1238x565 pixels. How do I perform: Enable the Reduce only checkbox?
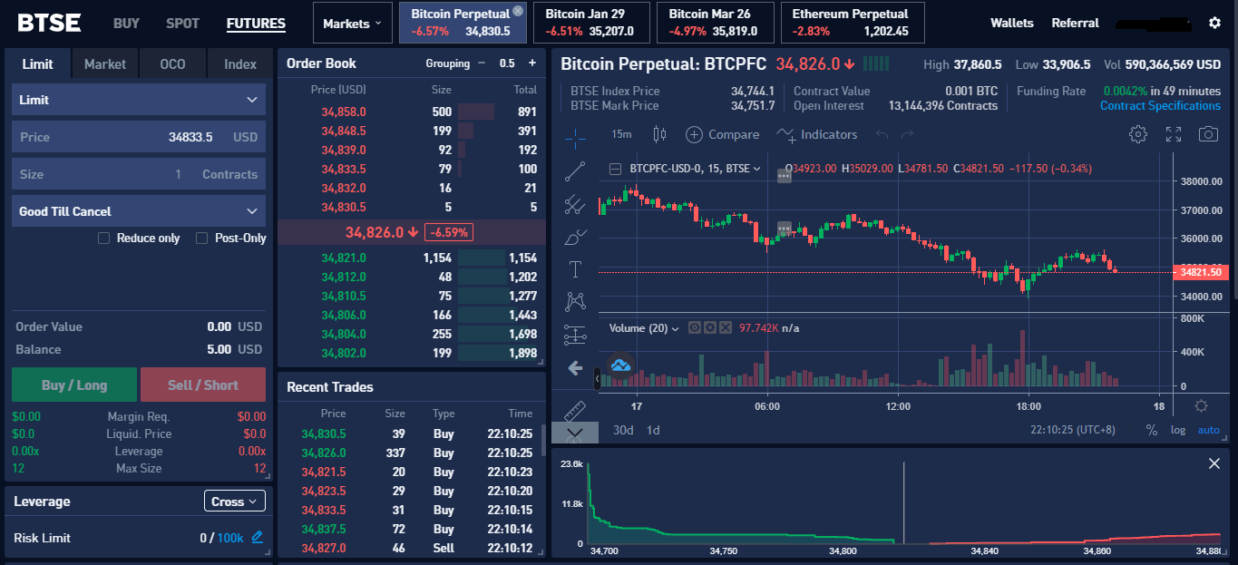103,238
